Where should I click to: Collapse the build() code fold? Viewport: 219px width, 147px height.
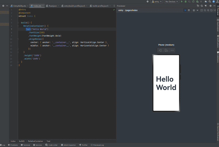pos(18,23)
